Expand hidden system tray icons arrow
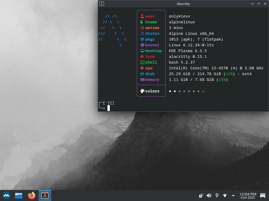 pos(233,196)
